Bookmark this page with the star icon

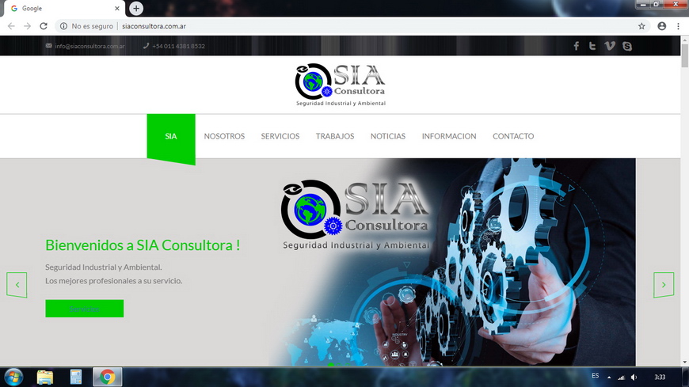point(641,26)
